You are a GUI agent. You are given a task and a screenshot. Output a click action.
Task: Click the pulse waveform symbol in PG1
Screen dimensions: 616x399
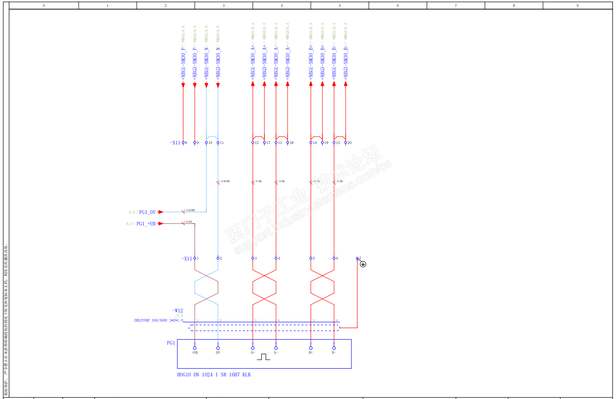point(264,357)
